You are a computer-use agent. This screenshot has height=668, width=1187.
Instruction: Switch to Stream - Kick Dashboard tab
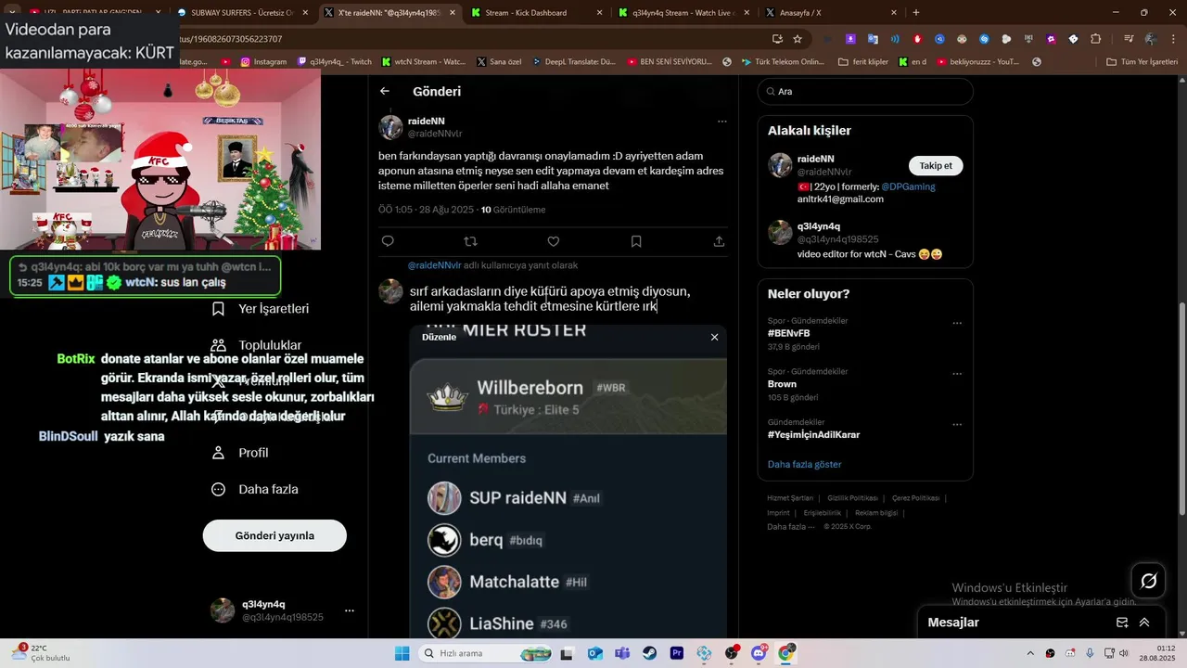click(x=535, y=13)
